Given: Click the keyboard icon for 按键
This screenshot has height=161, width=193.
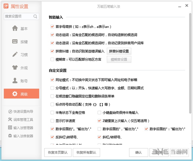Looking at the screenshot, I should pos(15,41).
